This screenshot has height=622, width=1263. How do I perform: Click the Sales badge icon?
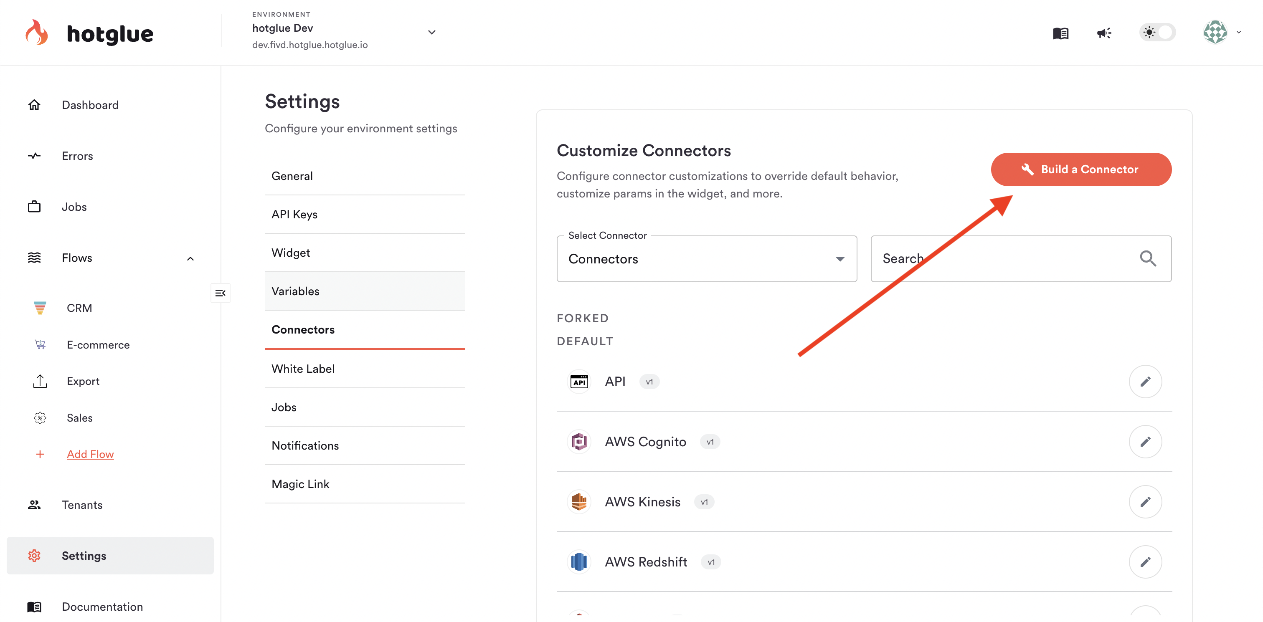pyautogui.click(x=40, y=417)
